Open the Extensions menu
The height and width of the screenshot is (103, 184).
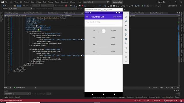(64, 2)
